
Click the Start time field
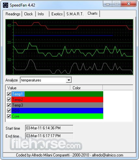coord(49,128)
